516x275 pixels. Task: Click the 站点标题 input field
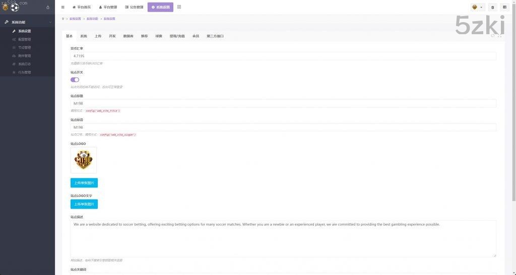pyautogui.click(x=283, y=104)
